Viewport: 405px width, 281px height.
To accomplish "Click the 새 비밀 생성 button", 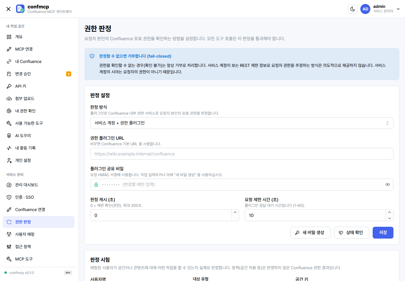I will pos(310,233).
